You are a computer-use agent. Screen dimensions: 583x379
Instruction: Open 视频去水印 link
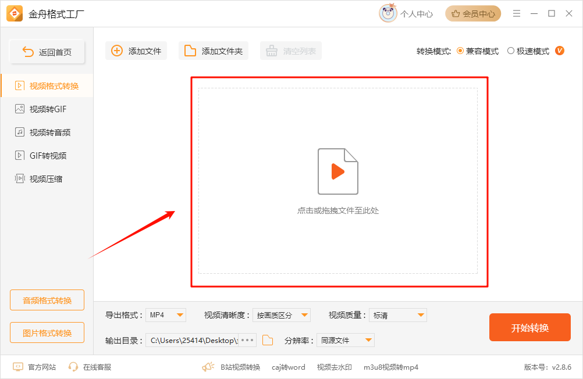334,367
